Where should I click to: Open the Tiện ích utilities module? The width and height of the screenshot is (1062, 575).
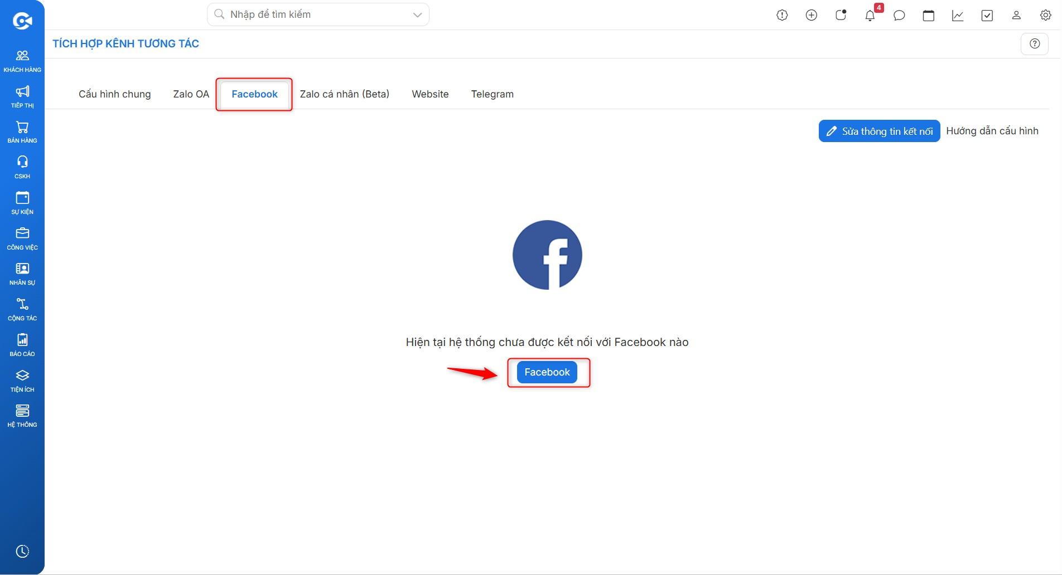pyautogui.click(x=22, y=381)
